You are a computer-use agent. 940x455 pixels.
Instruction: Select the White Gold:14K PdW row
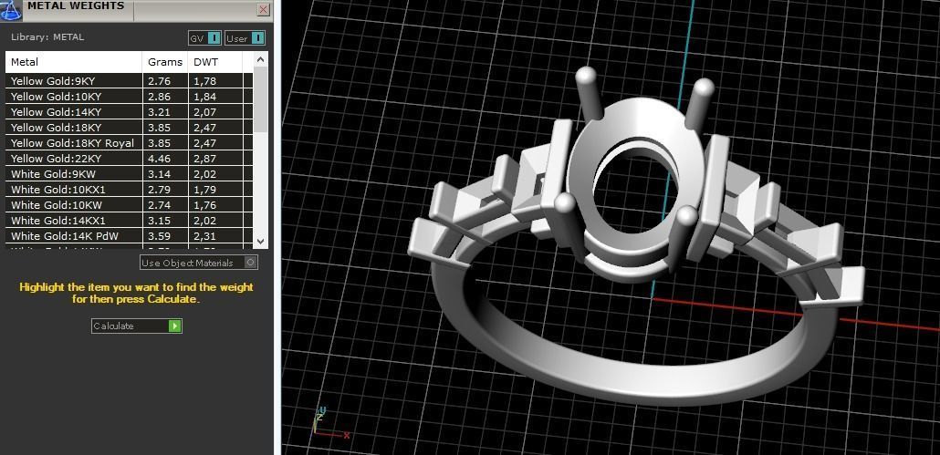coord(129,236)
